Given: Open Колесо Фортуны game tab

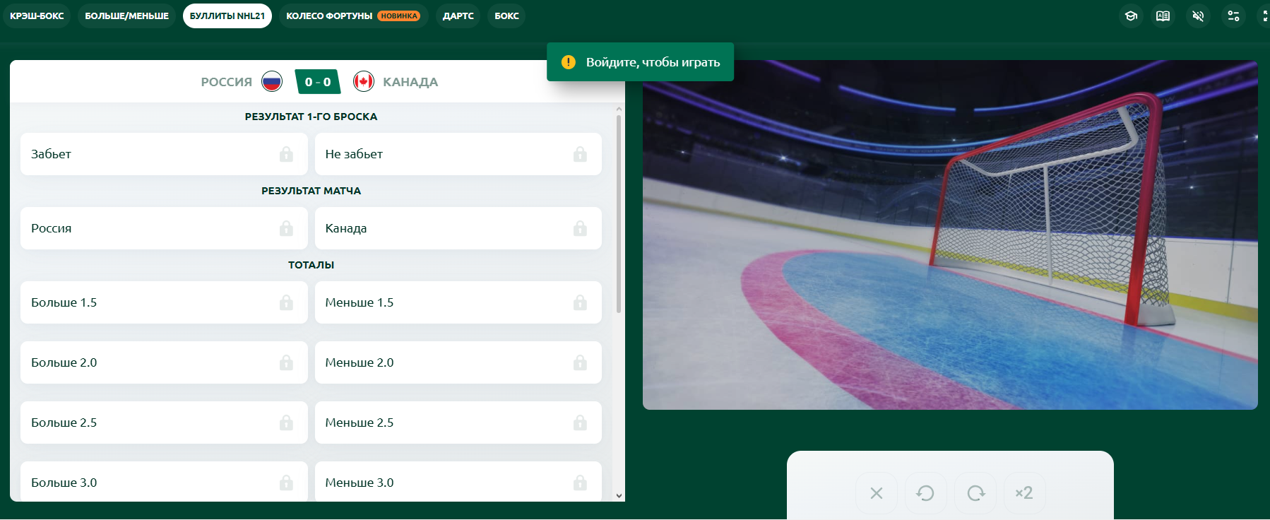Looking at the screenshot, I should [353, 16].
